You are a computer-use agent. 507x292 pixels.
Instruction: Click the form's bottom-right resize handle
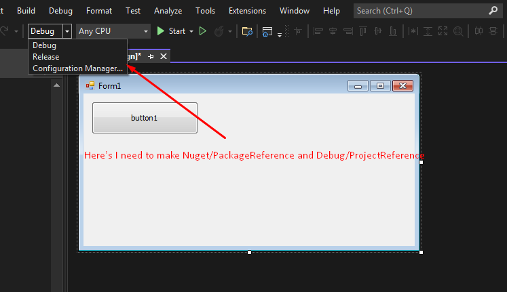[x=421, y=252]
